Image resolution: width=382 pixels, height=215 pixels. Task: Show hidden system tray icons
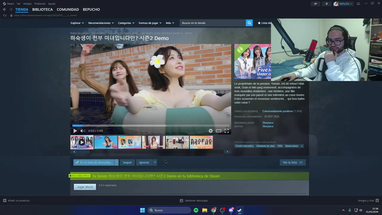point(343,210)
